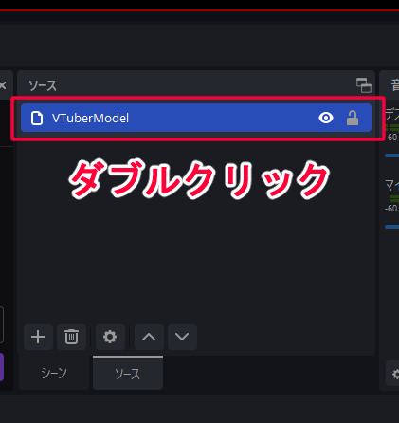Adjust the desktop audio volume slider
Screen dimensions: 399x423
coord(392,156)
